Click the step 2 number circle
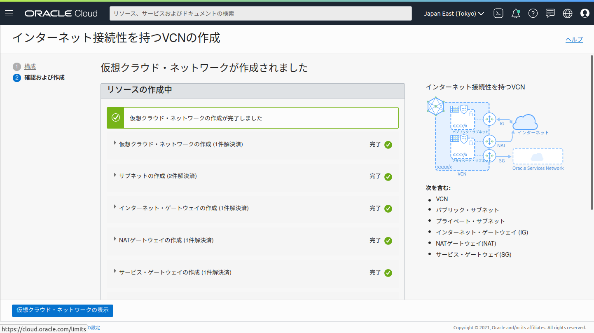 coord(16,78)
